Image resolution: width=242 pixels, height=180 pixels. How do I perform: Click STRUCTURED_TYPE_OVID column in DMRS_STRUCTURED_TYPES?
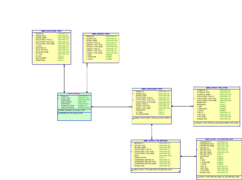click(x=145, y=100)
